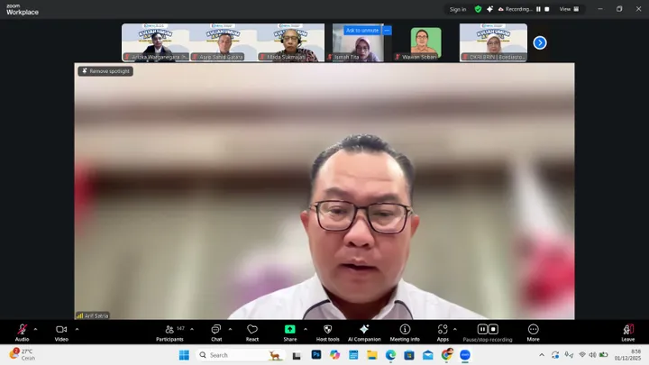Unmute the microphone via Audio icon
The height and width of the screenshot is (365, 649).
tap(22, 330)
